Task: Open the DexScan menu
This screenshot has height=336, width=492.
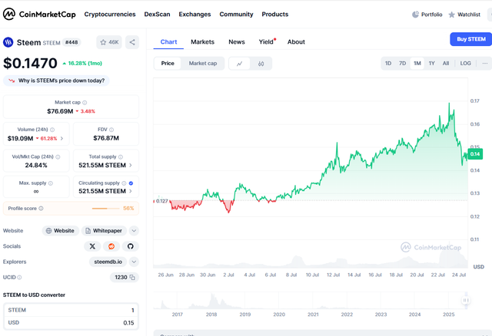Action: (x=157, y=15)
